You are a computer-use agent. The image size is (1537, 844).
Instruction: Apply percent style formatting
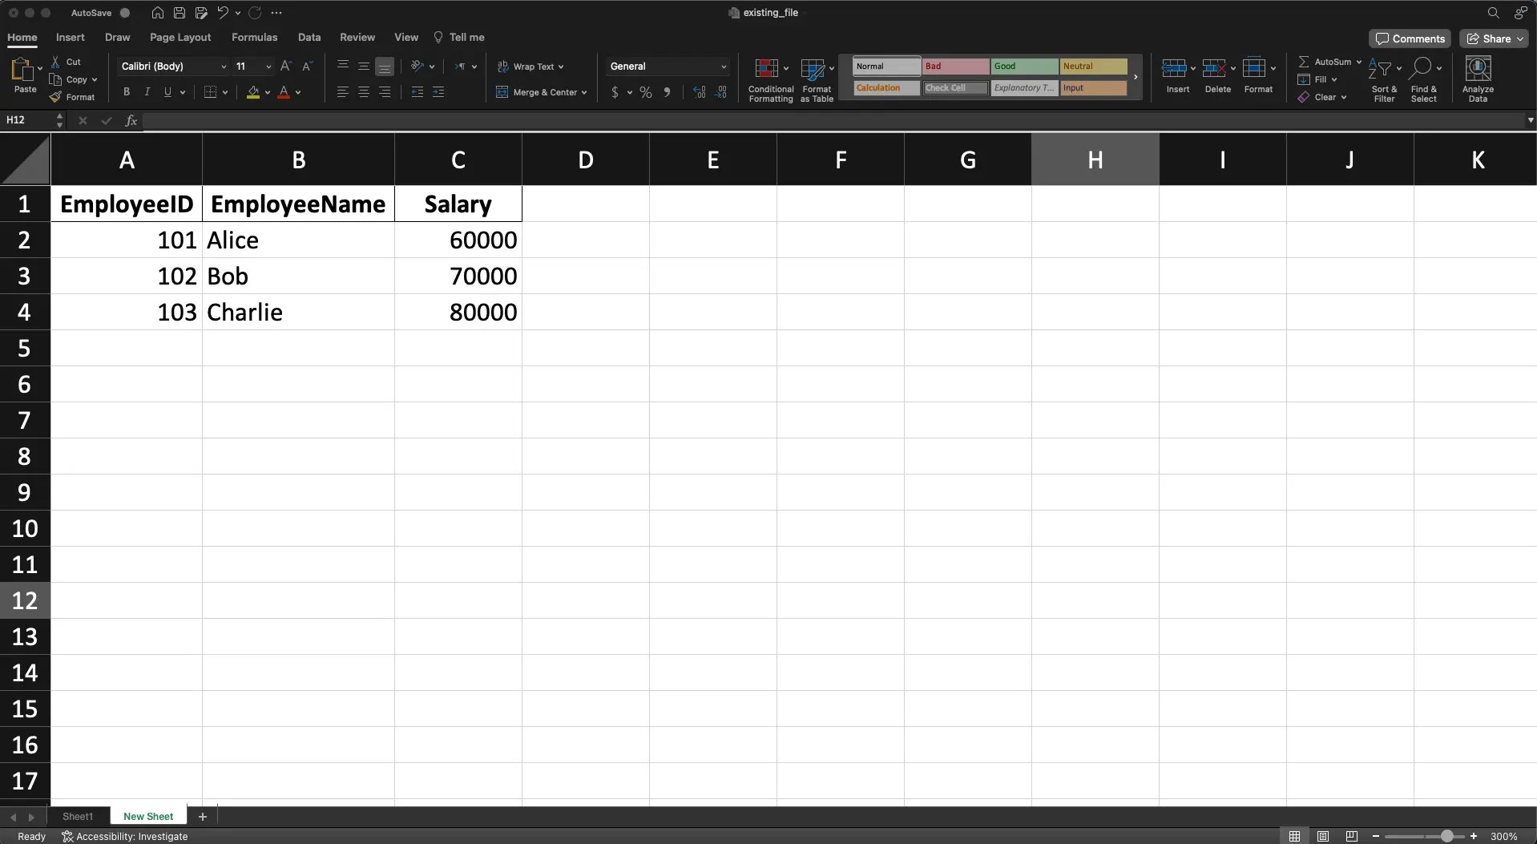(x=644, y=92)
